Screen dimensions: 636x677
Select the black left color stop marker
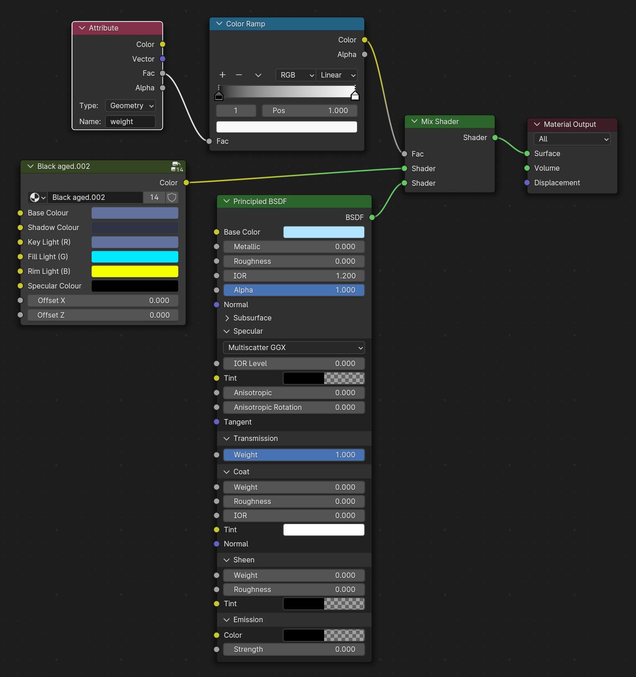click(x=219, y=95)
